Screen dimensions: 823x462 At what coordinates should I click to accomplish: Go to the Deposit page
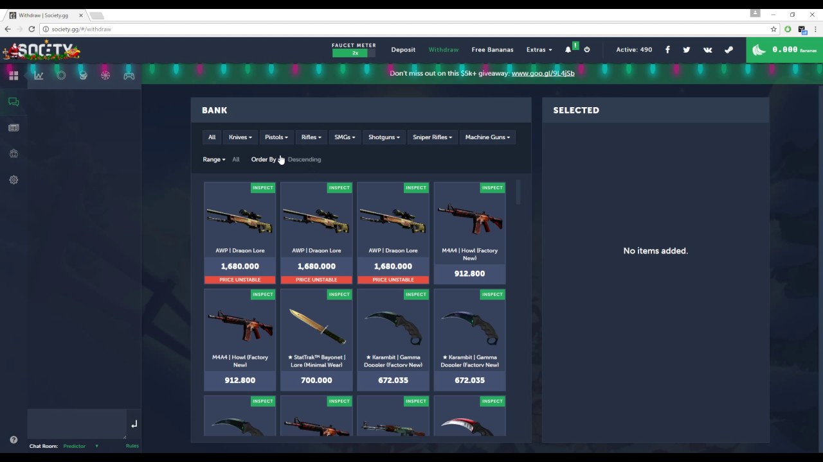[x=403, y=49]
